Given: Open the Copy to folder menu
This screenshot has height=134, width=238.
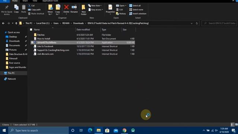Looking at the screenshot, I should (x=58, y=10).
